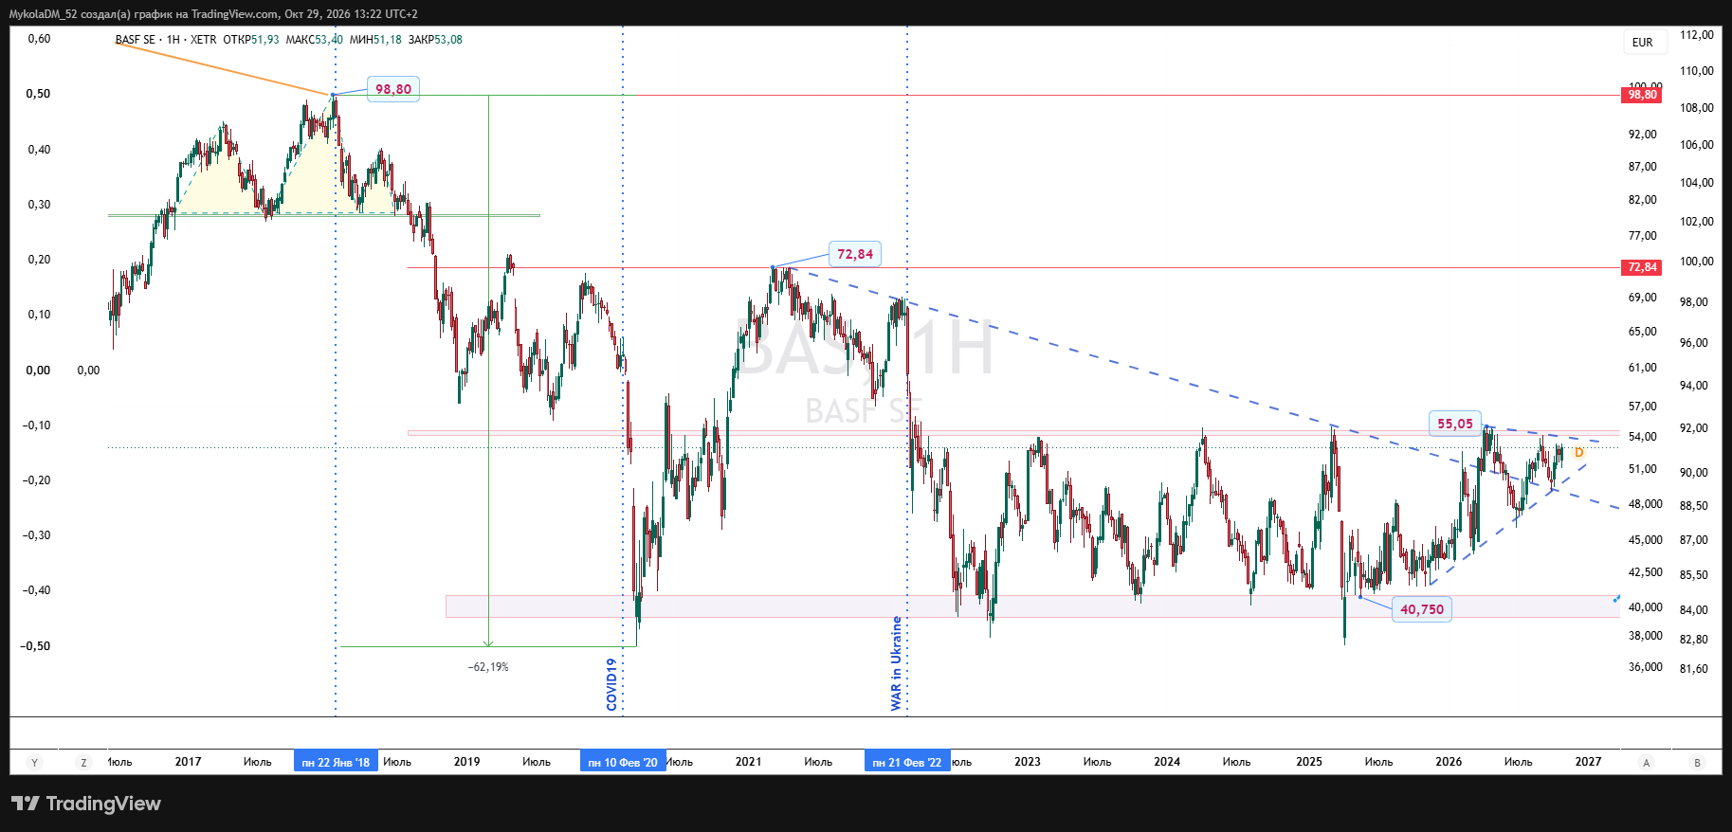
Task: Click the 2024 label on time axis
Action: pos(1167,762)
